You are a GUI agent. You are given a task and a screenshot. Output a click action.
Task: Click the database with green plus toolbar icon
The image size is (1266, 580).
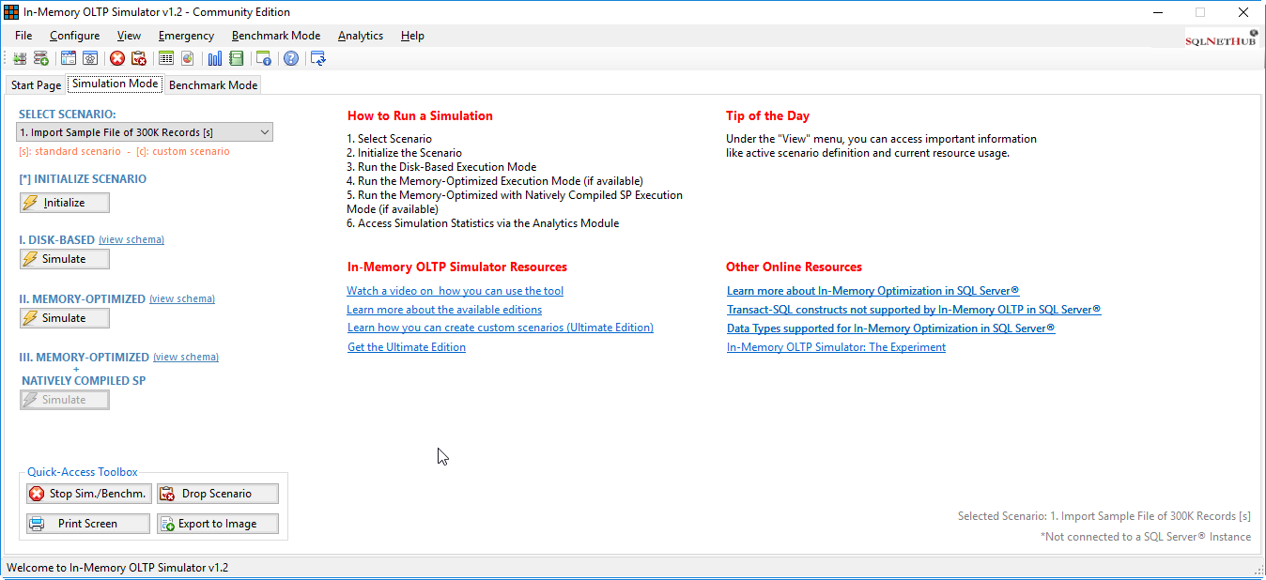tap(41, 58)
